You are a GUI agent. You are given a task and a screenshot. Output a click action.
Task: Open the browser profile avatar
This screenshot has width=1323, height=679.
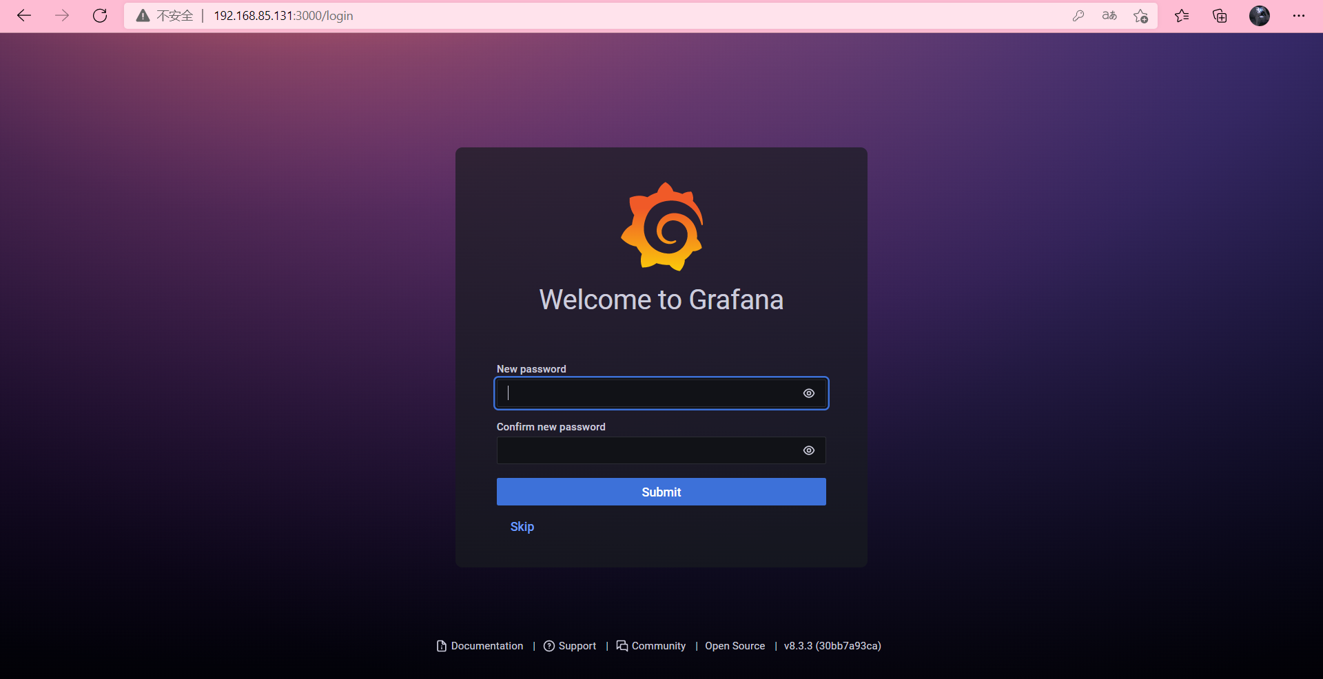(x=1260, y=16)
